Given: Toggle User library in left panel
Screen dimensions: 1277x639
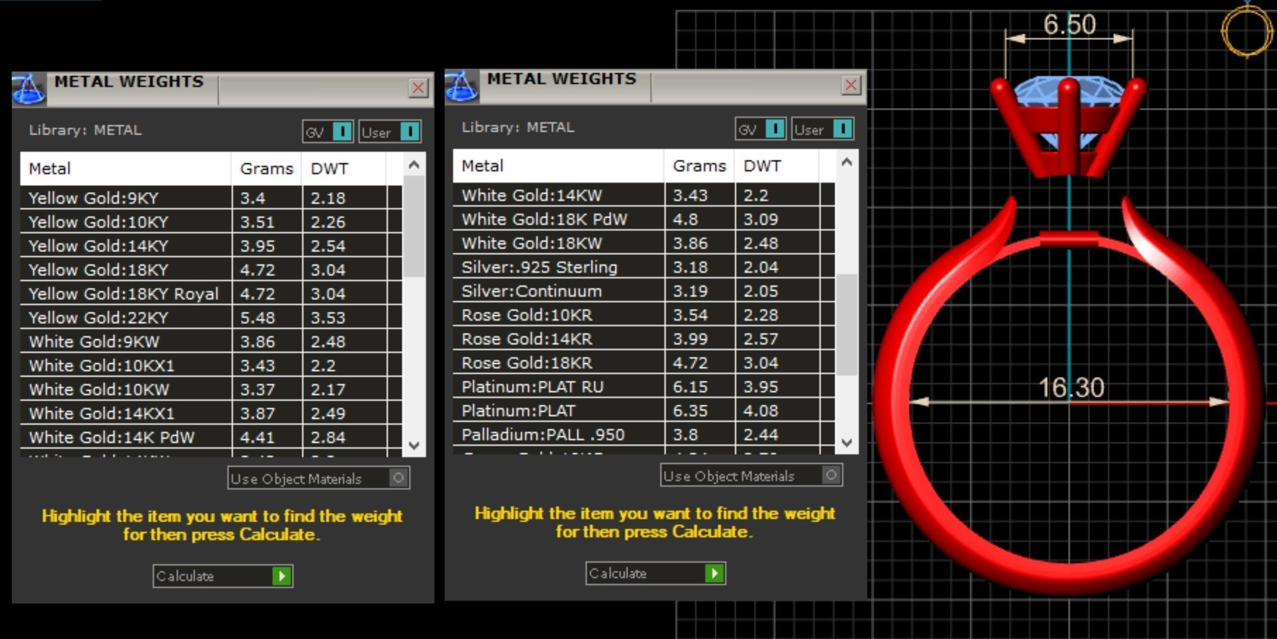Looking at the screenshot, I should 410,132.
